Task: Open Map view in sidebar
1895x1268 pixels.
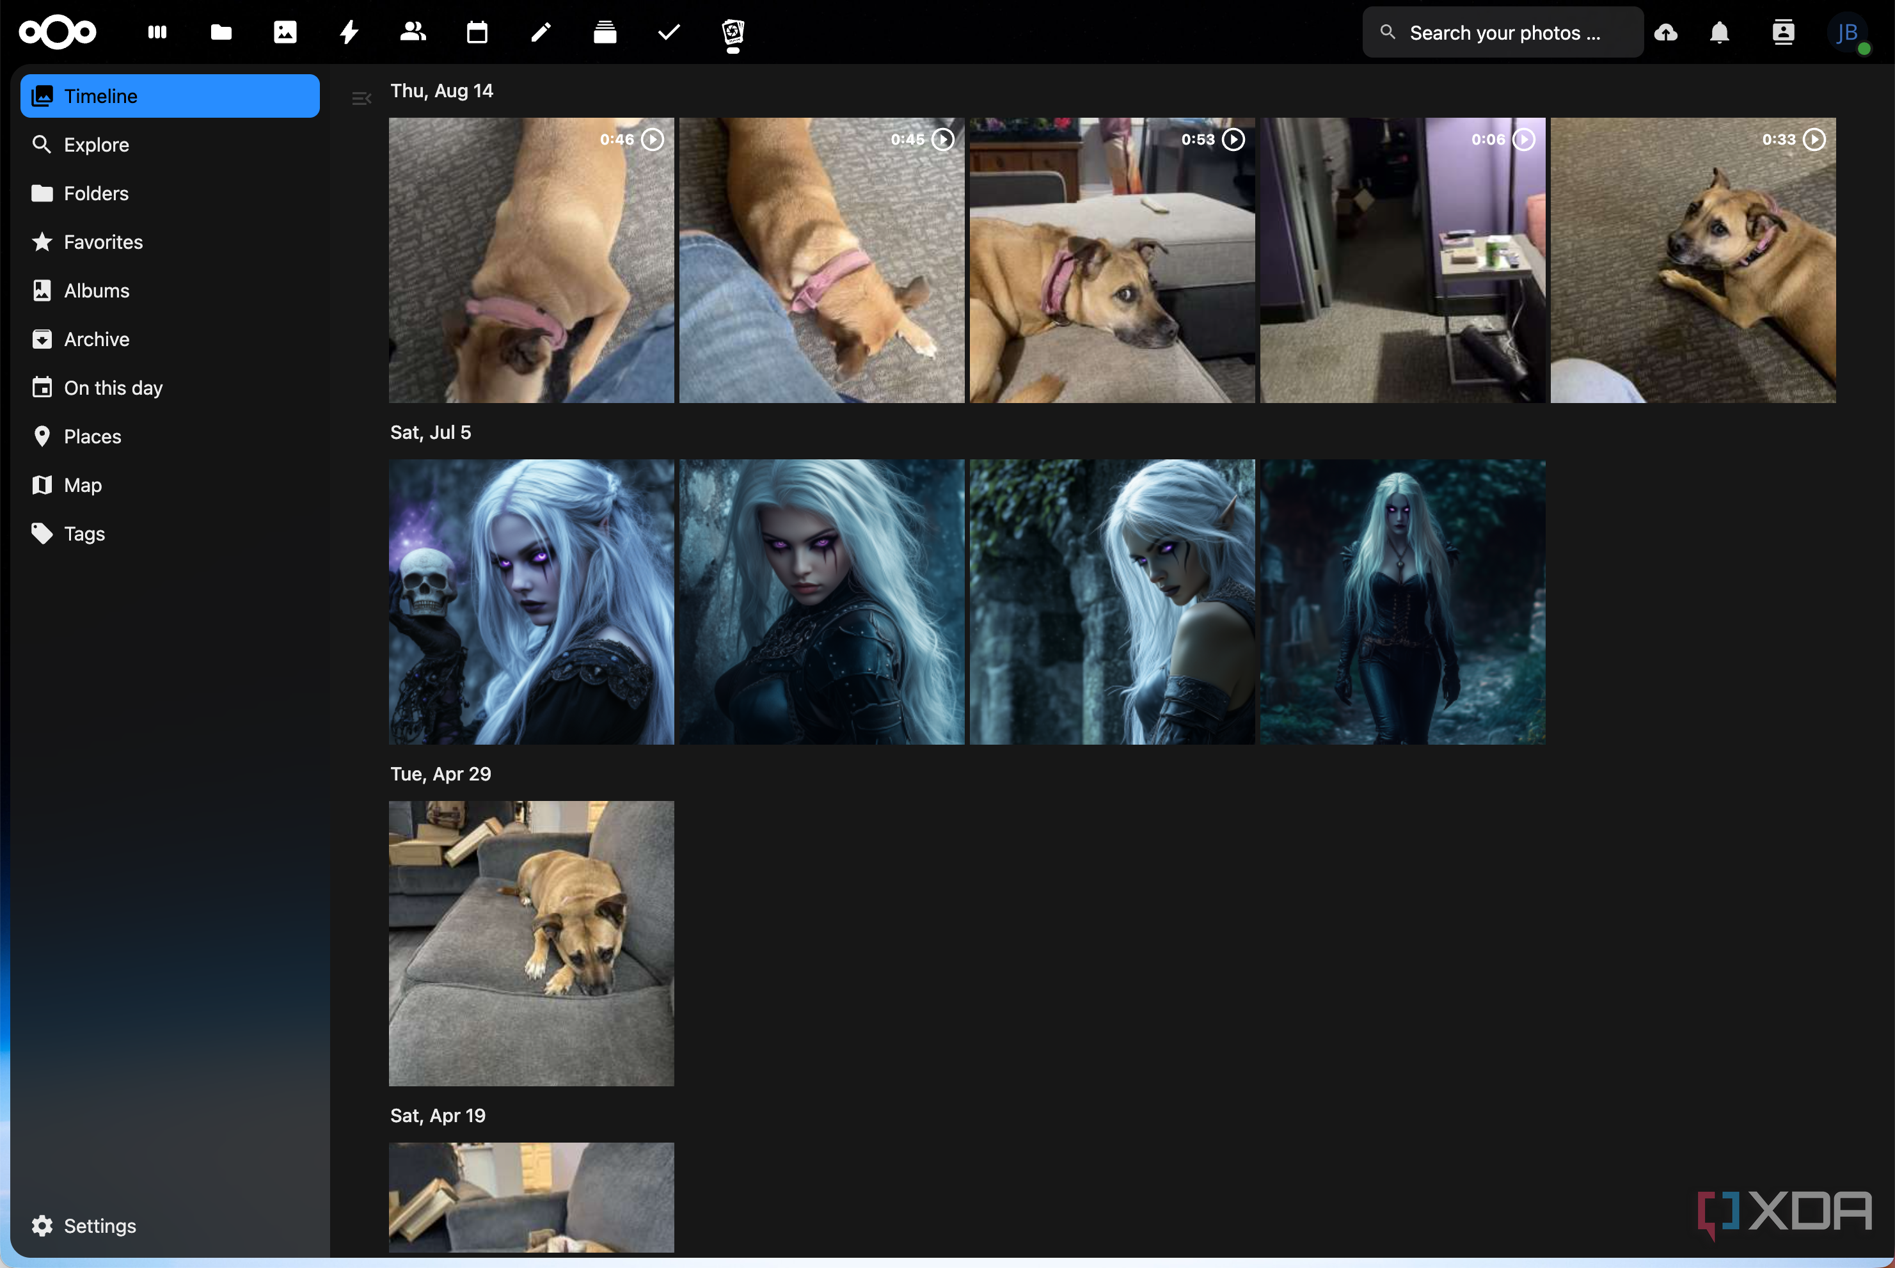Action: click(170, 484)
